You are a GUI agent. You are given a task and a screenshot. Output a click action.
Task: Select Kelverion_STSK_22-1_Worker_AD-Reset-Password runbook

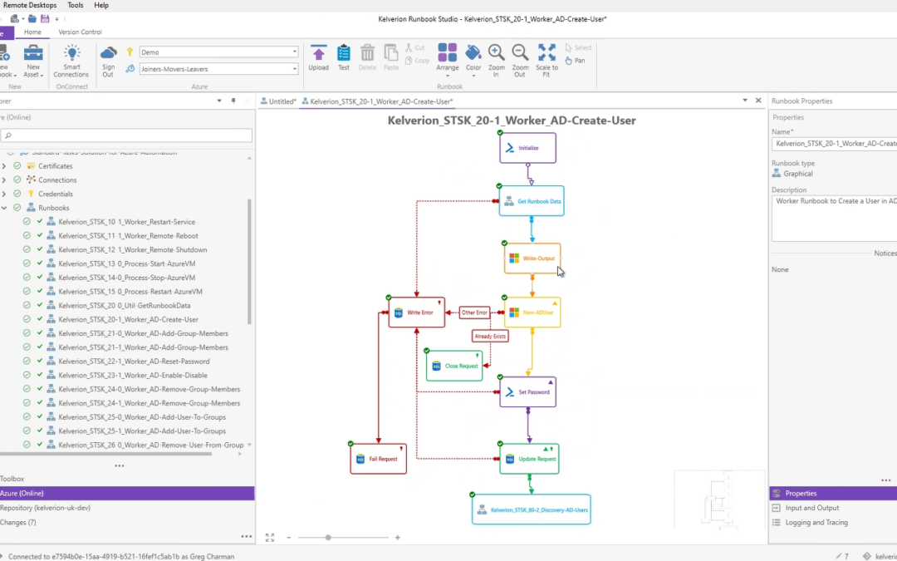coord(134,362)
